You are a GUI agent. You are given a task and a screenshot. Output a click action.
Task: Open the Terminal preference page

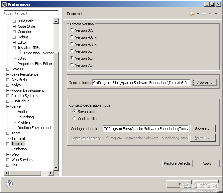tap(18, 138)
